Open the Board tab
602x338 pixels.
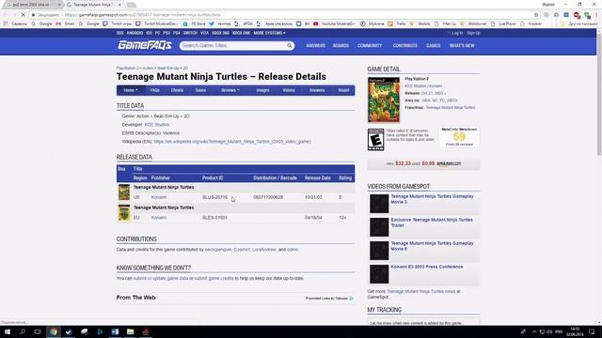coord(343,90)
